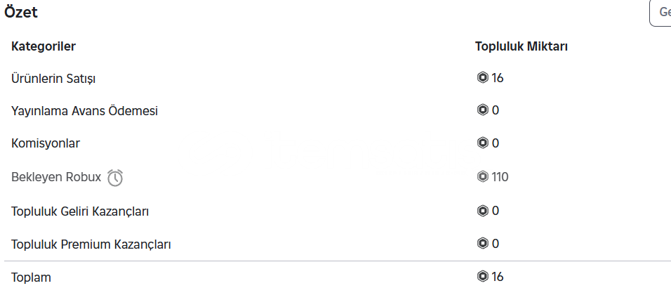Click the Robux icon in the Yayınlama Avans Ödemesi row
Screen dimensions: 671x307
point(482,110)
